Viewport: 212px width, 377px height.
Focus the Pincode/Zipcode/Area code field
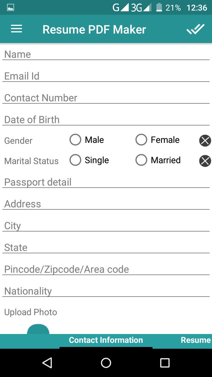click(x=106, y=269)
